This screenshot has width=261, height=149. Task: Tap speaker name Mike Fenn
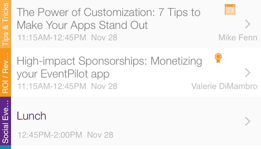point(238,38)
